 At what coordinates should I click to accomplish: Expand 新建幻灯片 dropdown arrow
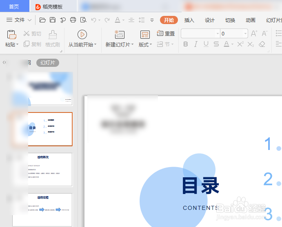click(x=132, y=44)
